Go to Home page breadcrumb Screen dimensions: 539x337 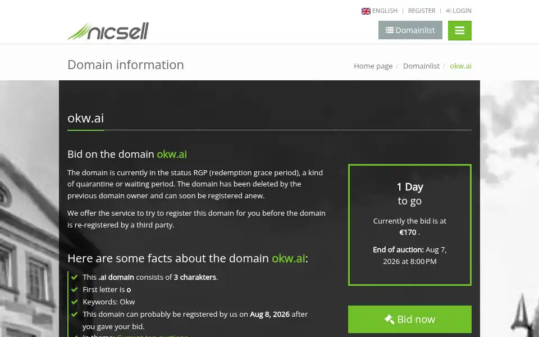pyautogui.click(x=373, y=66)
